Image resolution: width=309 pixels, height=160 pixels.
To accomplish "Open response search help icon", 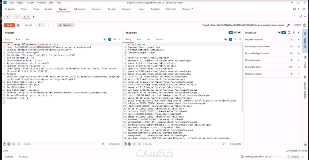I will coord(125,144).
